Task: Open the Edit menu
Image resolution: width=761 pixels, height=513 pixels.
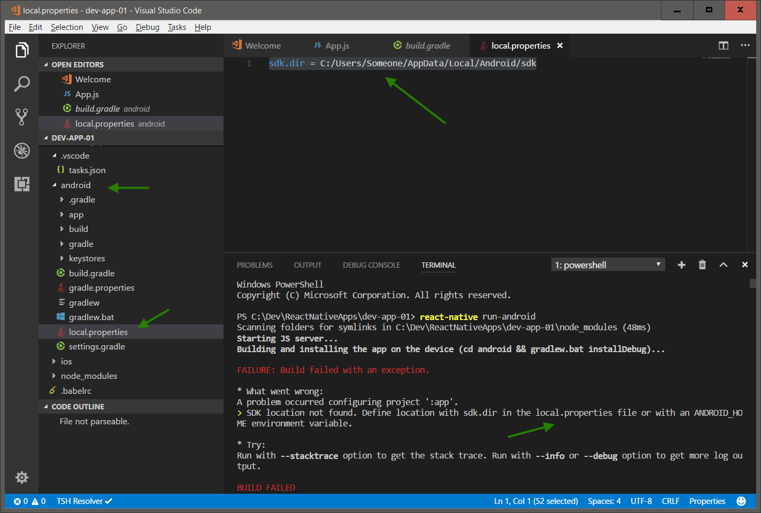Action: tap(35, 27)
